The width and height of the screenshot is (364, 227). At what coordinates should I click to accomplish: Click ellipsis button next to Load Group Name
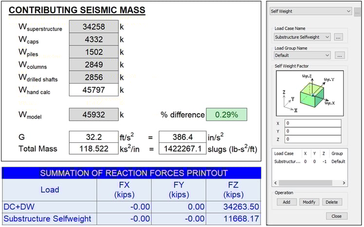tap(341, 55)
